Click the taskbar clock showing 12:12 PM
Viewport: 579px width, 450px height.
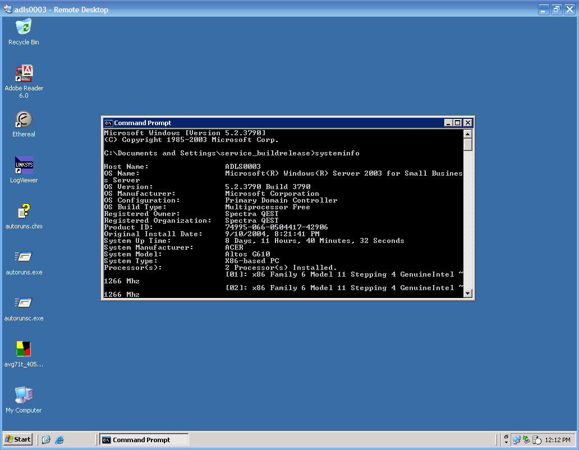point(558,440)
